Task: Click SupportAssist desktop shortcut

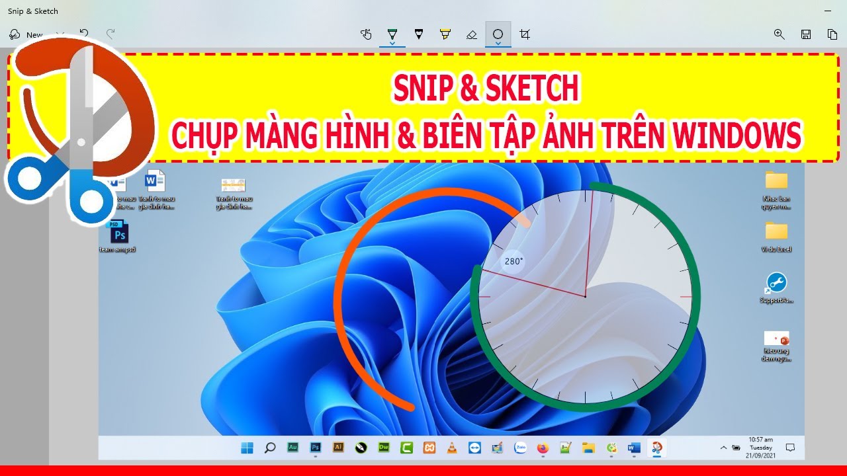Action: point(776,288)
